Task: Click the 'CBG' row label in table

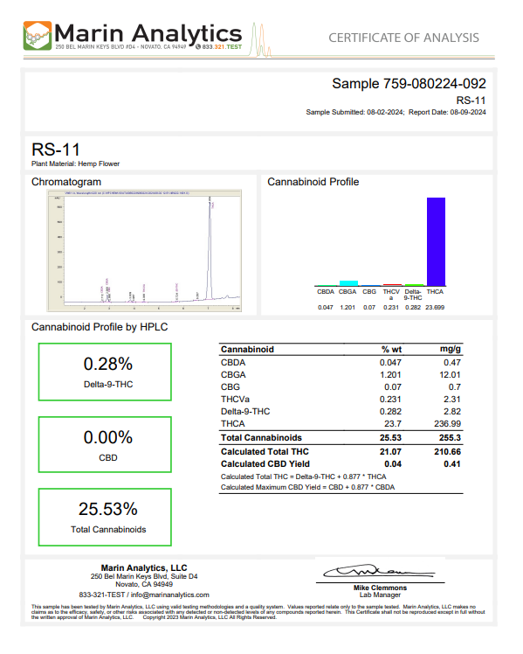Action: tap(231, 387)
